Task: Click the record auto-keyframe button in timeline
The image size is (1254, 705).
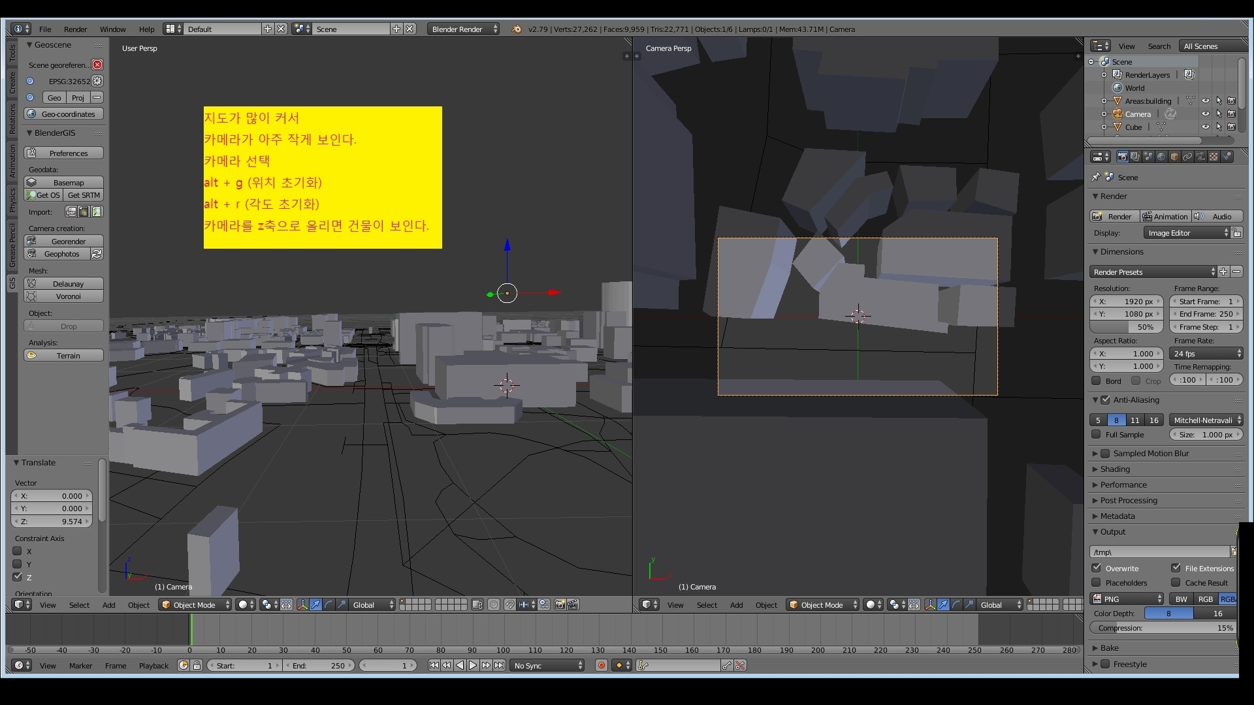Action: [602, 665]
